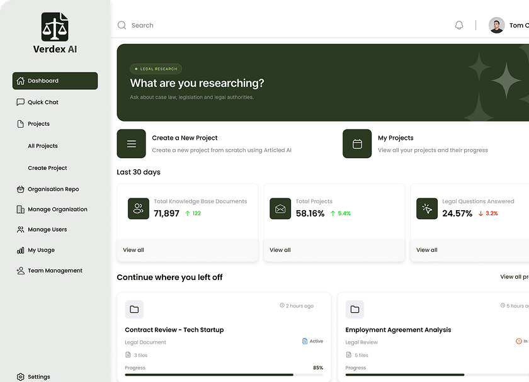Image resolution: width=529 pixels, height=382 pixels.
Task: Click the Settings gear icon
Action: click(21, 376)
